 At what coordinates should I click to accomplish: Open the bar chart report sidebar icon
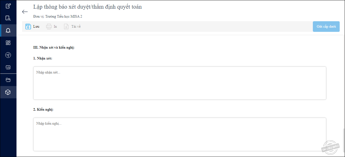[8, 67]
